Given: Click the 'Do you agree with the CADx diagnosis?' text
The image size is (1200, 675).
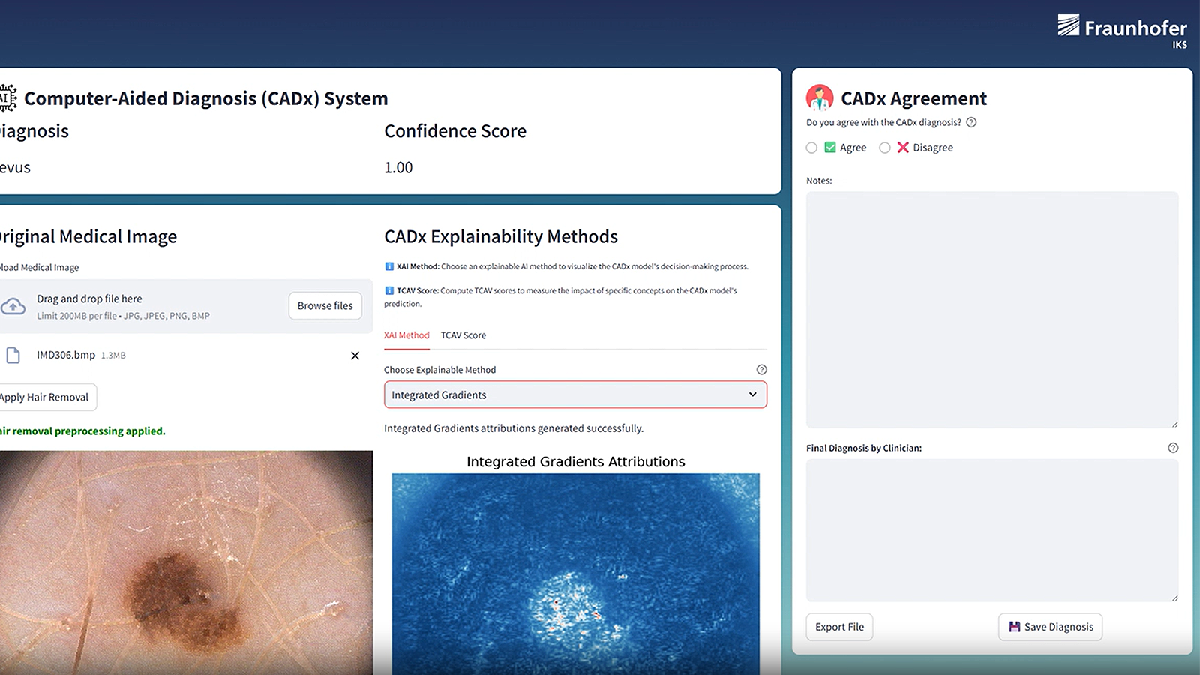Looking at the screenshot, I should 883,122.
